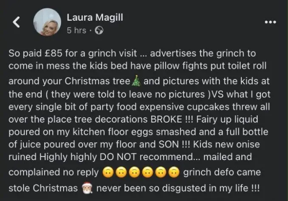Click the third upside-down face emoji

coord(134,173)
